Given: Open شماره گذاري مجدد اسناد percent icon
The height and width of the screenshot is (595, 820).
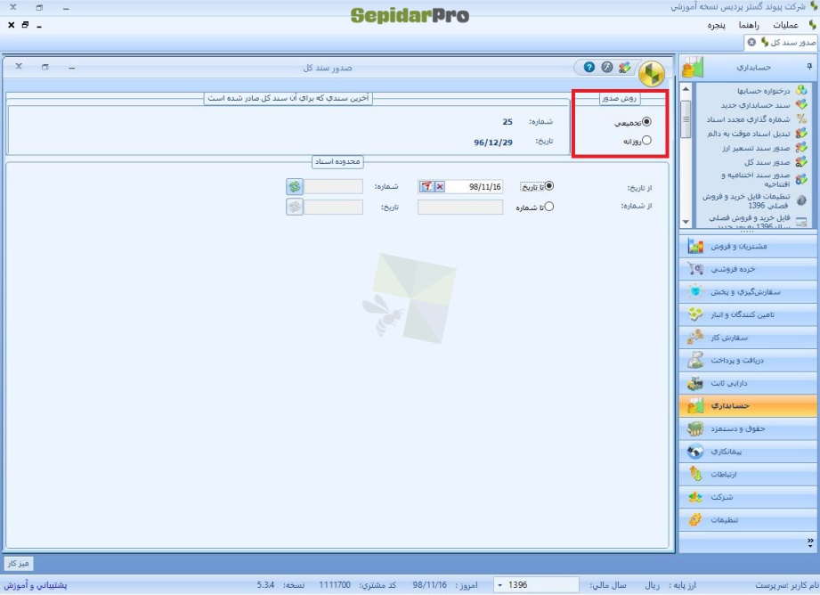Looking at the screenshot, I should (800, 119).
